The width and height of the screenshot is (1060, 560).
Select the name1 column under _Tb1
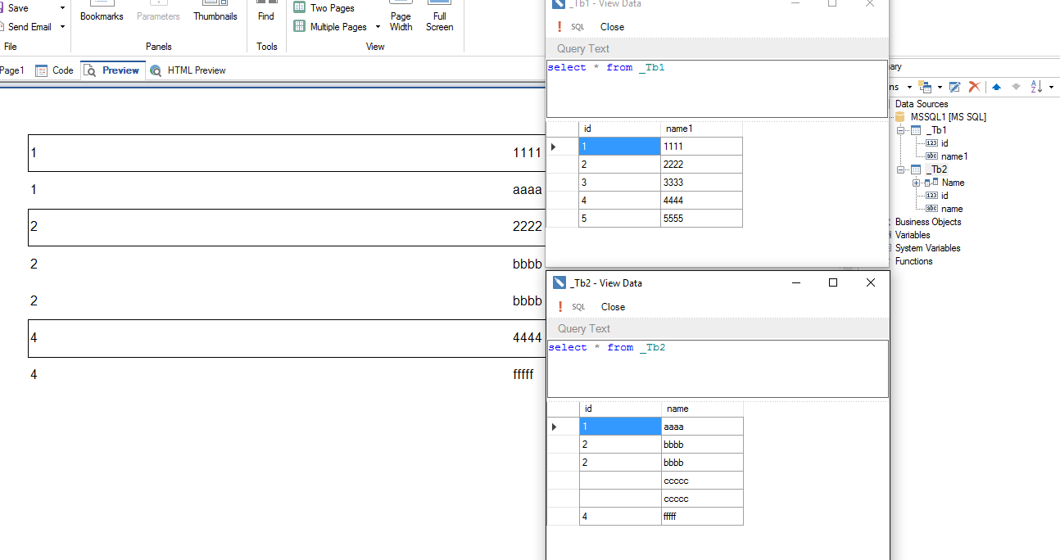pos(954,156)
